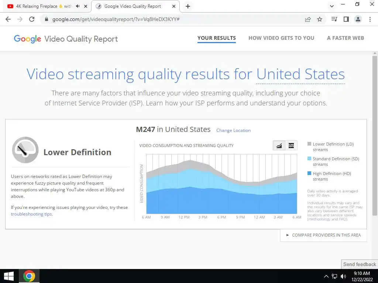Open the Chrome three-dot menu
This screenshot has width=378, height=283.
tap(370, 19)
